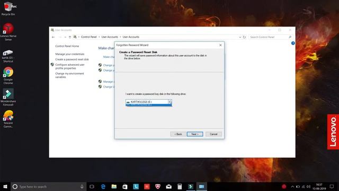Open the red square app on taskbar
Viewport: 339px width, 191px height.
[x=147, y=186]
